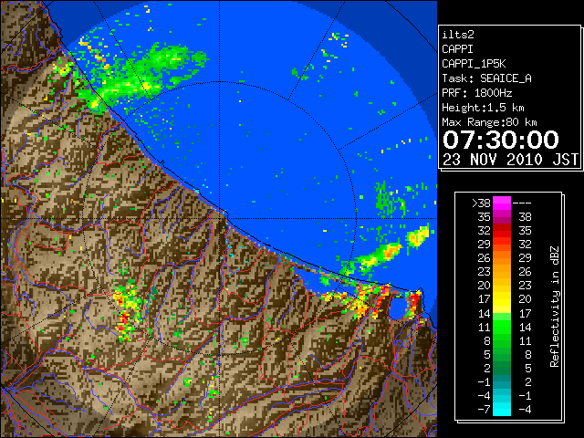This screenshot has width=584, height=438.
Task: Click the "PRF: 1800Hz" text line
Action: 476,93
